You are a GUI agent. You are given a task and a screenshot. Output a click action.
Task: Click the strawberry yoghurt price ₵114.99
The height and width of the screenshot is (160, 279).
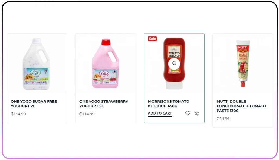tap(87, 114)
